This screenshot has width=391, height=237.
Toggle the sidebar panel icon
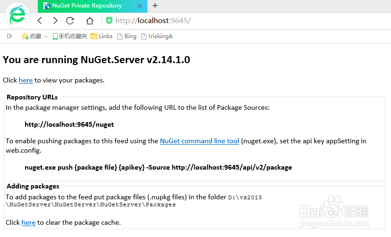[x=9, y=36]
